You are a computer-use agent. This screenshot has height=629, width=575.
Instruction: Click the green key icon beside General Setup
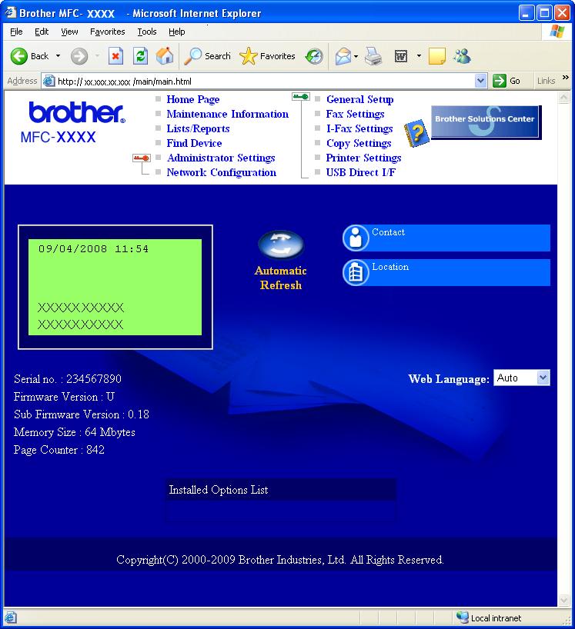pos(301,97)
